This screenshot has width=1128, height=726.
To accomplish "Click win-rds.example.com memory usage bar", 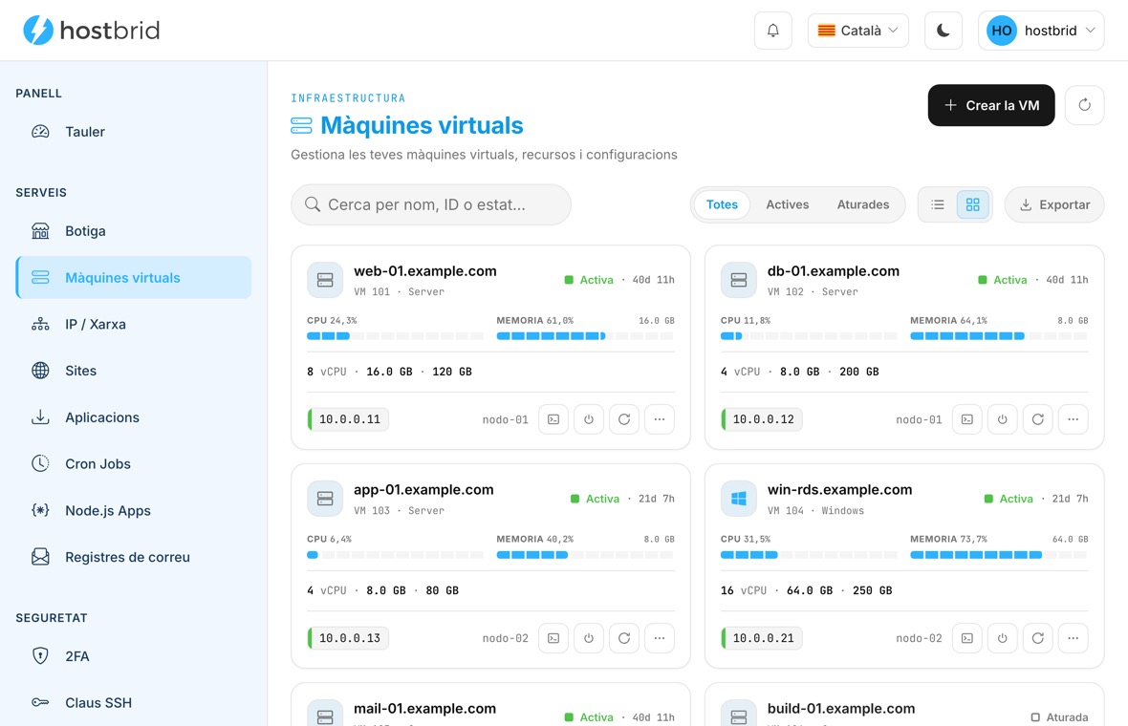I will [x=999, y=554].
